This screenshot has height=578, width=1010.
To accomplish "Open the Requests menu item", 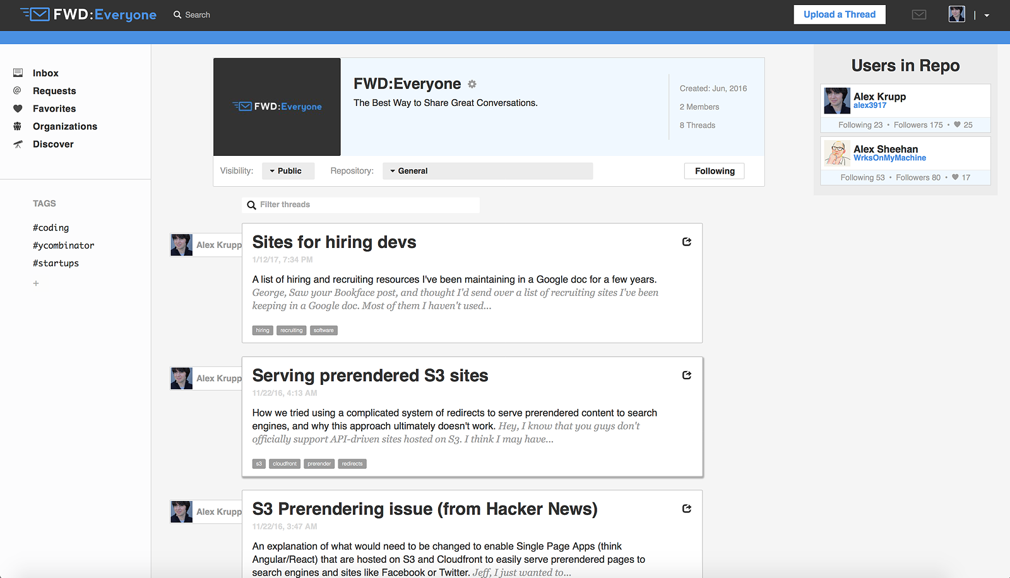I will pyautogui.click(x=54, y=91).
